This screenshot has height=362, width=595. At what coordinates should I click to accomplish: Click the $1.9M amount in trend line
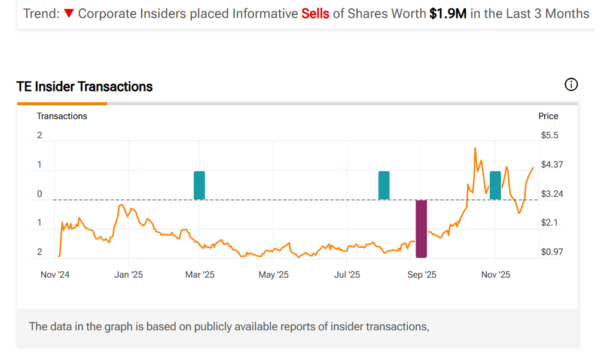click(x=448, y=13)
